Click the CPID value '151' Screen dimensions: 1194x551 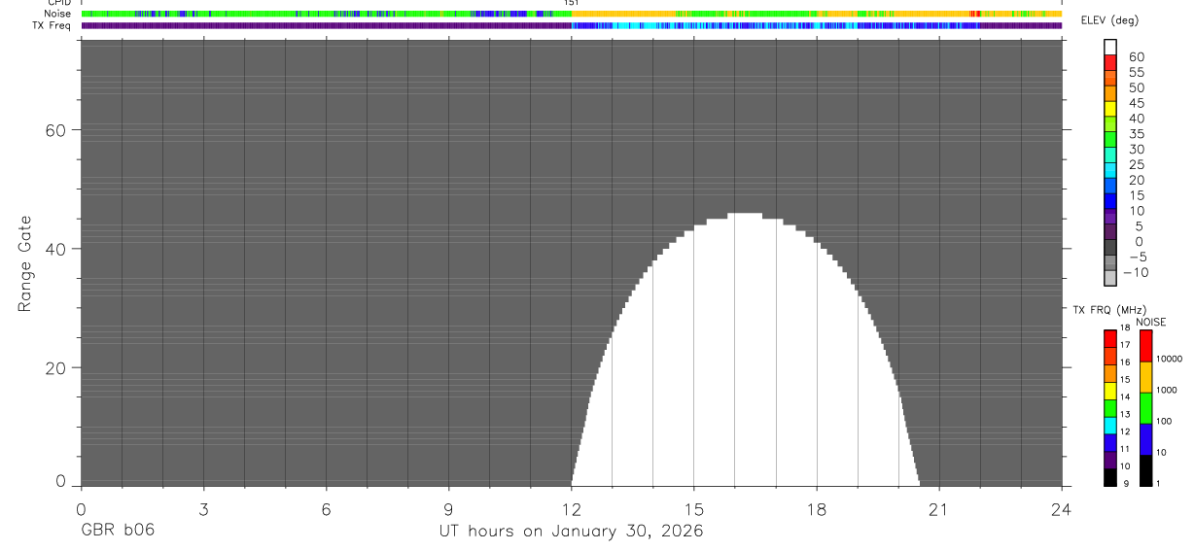coord(572,3)
